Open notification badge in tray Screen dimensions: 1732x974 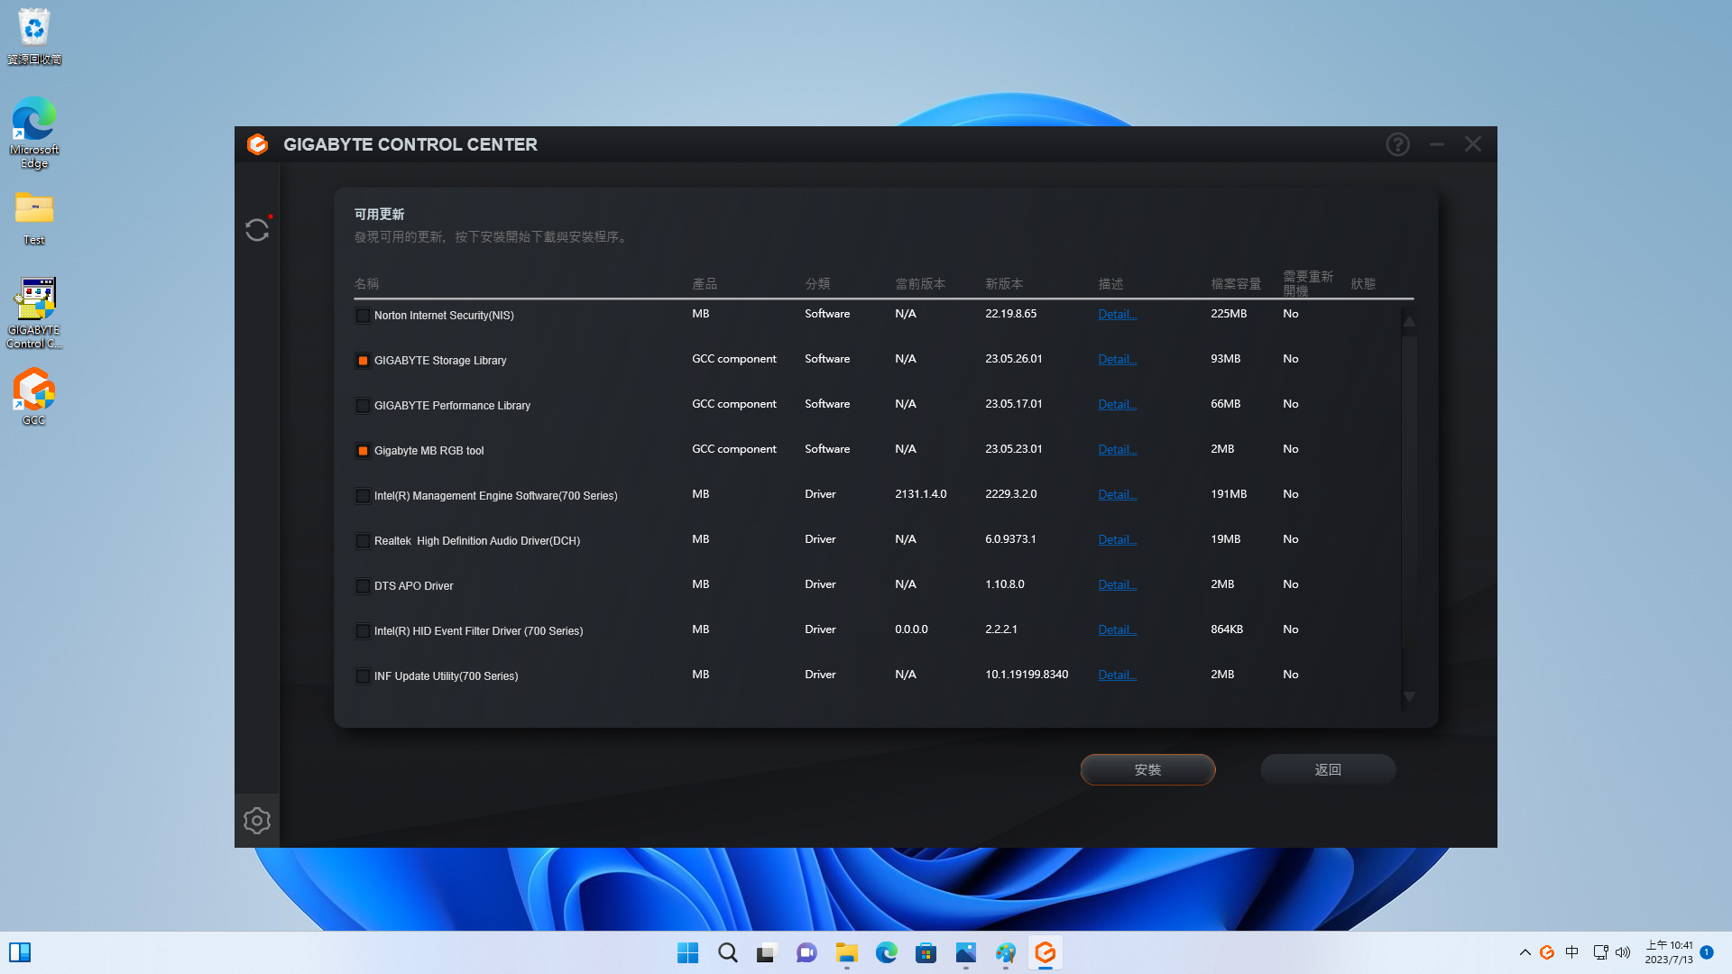1707,952
